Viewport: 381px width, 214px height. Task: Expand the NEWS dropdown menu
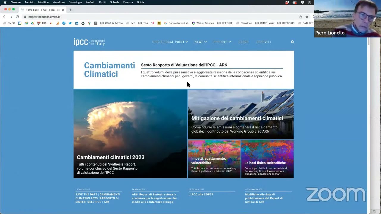point(201,42)
